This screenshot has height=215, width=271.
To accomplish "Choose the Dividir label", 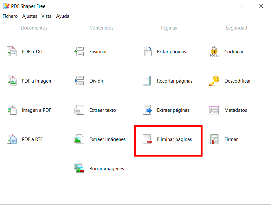I will coord(96,81).
